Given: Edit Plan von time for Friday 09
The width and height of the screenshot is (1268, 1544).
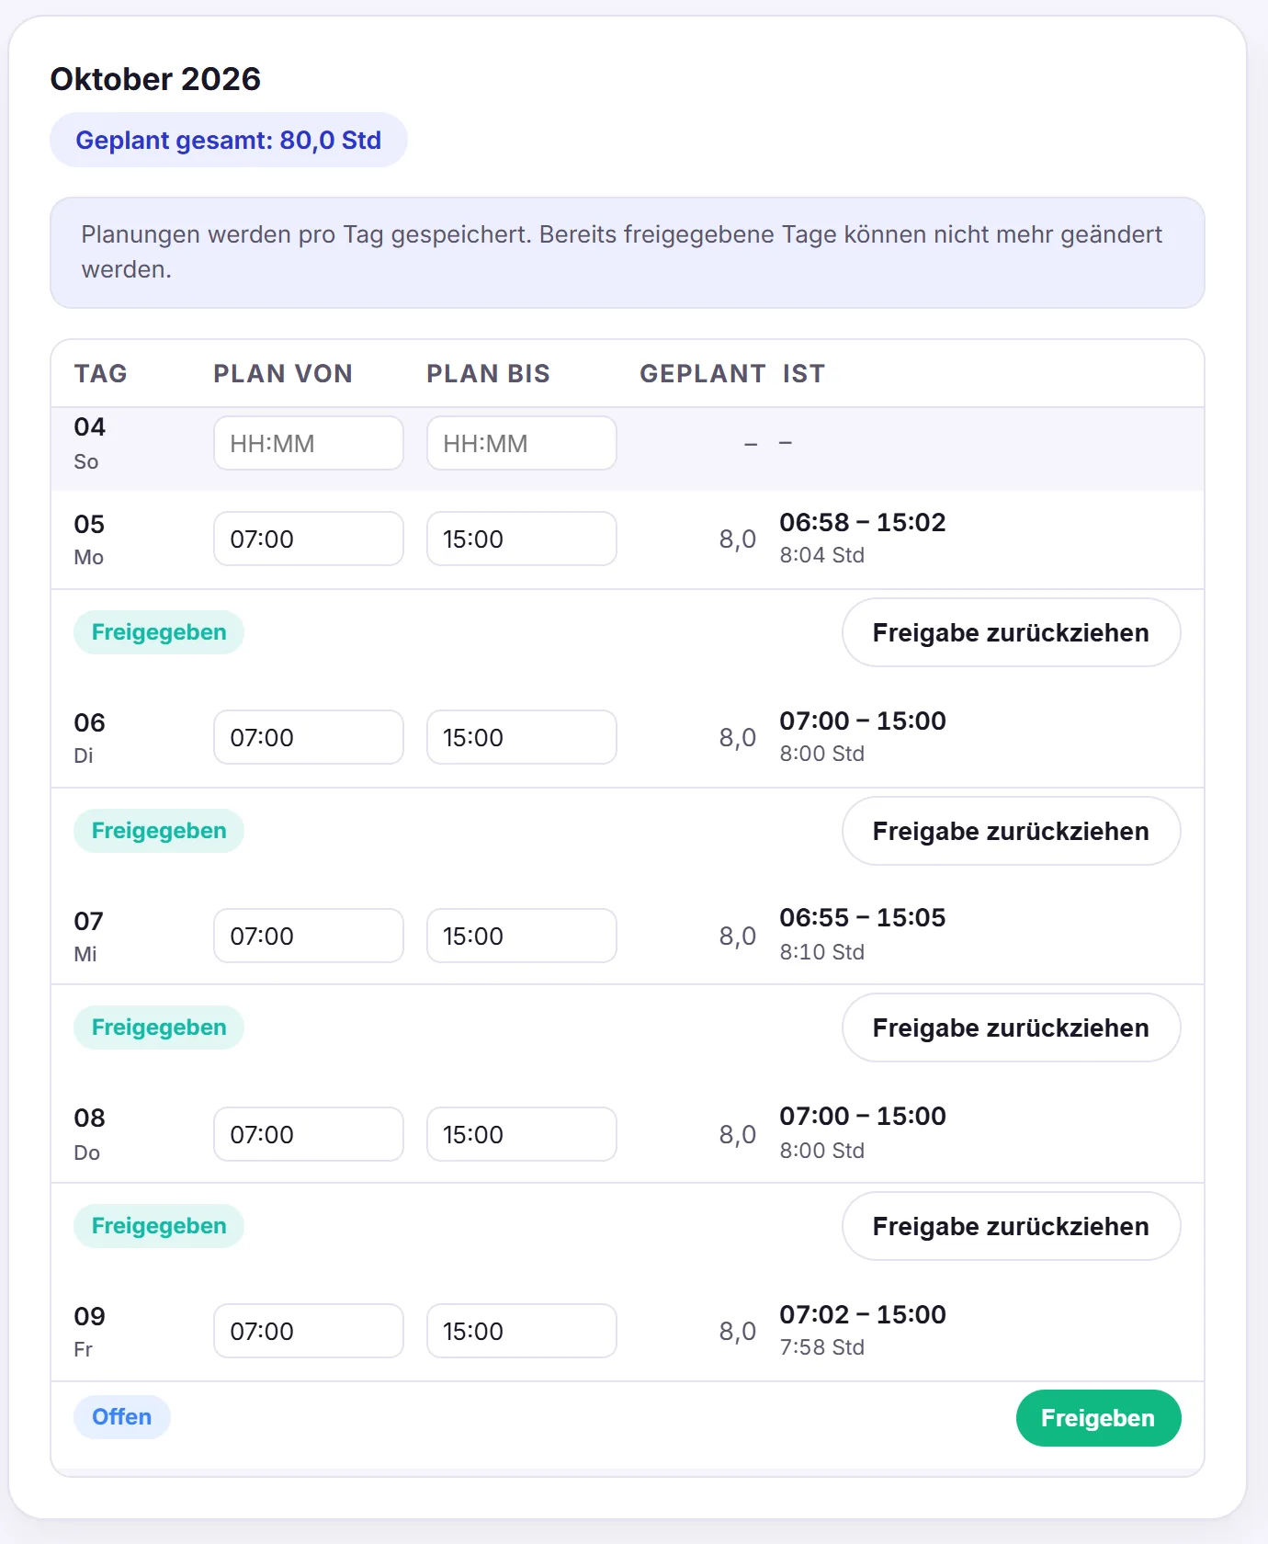Looking at the screenshot, I should (309, 1331).
